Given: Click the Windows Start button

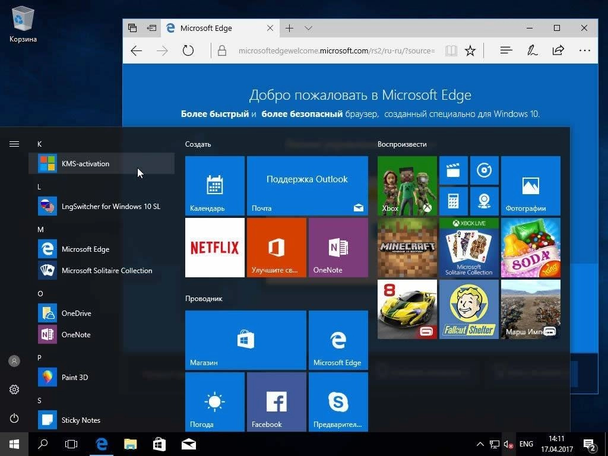Looking at the screenshot, I should point(14,444).
